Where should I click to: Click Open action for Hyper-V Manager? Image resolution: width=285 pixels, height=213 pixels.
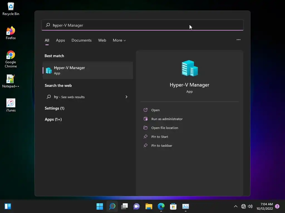click(x=155, y=110)
